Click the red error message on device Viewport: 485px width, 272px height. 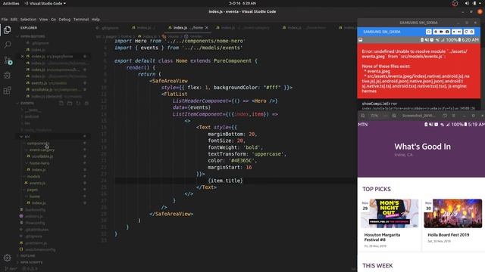[419, 71]
